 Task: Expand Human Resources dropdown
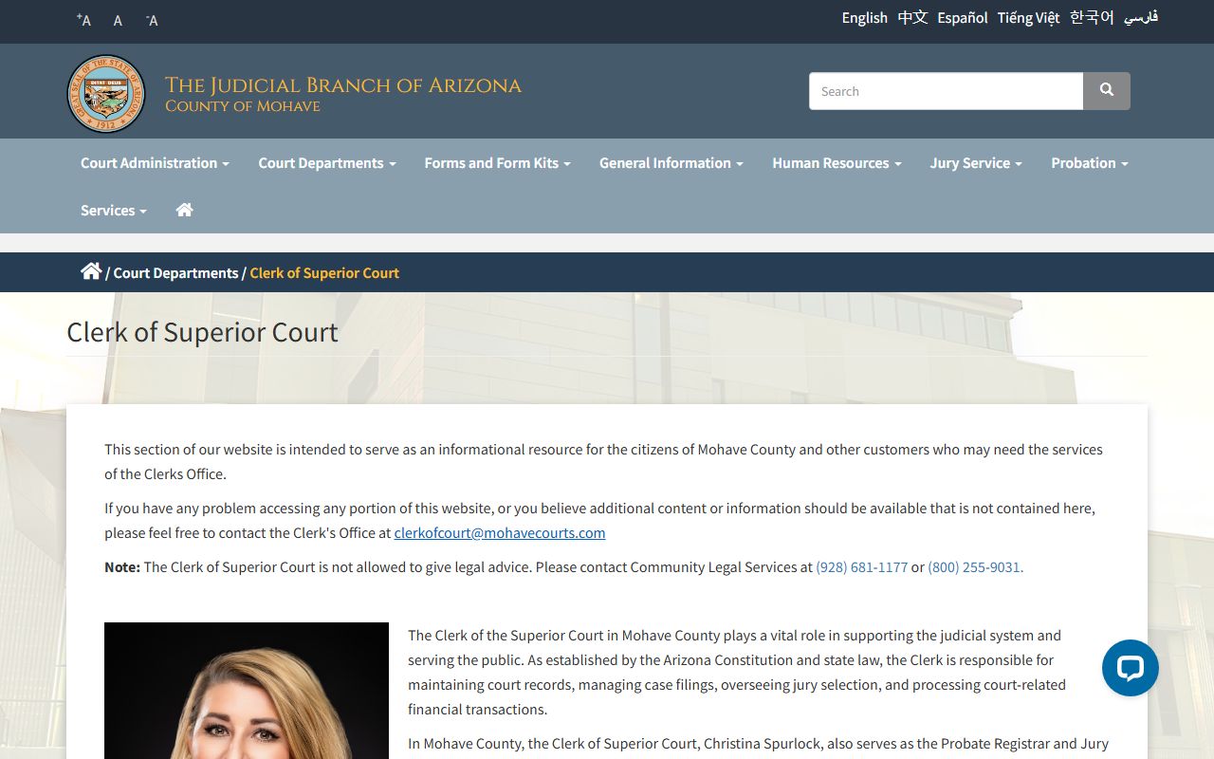point(837,163)
